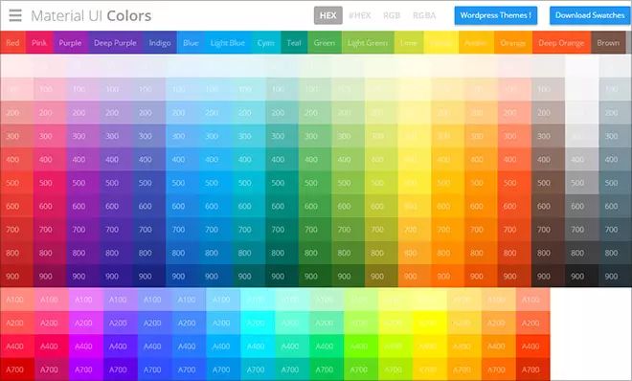Pick the lime 900 swatch
The image size is (632, 381).
[x=381, y=277]
